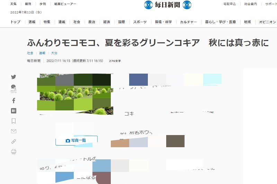Screen dimensions: 277x184
Task: Select 暮らし・学び・医療 menu item
Action: pos(220,22)
